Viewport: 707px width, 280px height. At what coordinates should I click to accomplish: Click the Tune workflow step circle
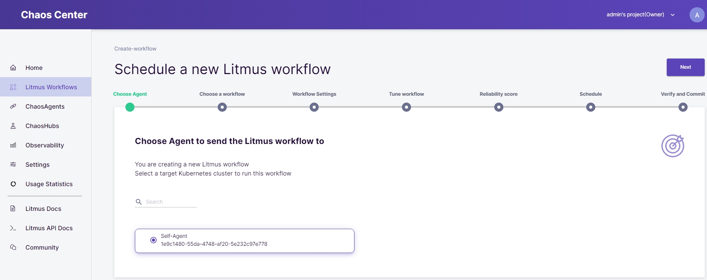click(x=406, y=107)
